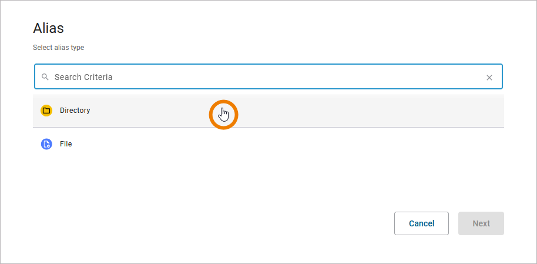Screen dimensions: 537x264
Task: Focus the Search Criteria input field
Action: click(x=264, y=77)
